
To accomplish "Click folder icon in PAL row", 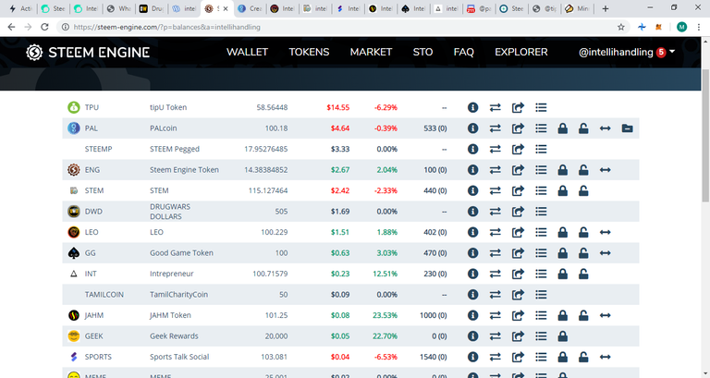I will pos(627,128).
